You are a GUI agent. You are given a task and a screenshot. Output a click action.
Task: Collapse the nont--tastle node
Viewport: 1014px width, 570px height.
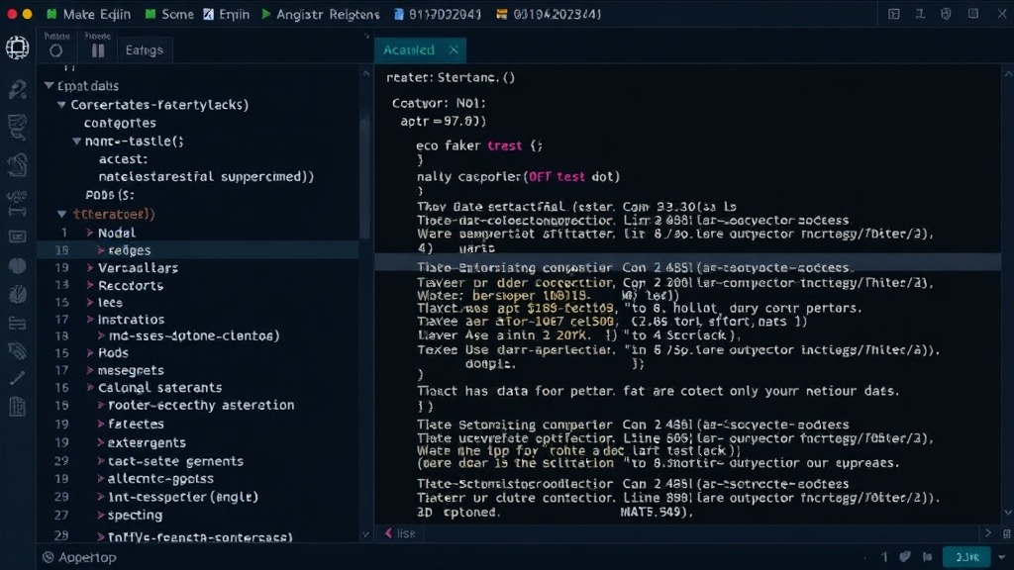[x=77, y=141]
